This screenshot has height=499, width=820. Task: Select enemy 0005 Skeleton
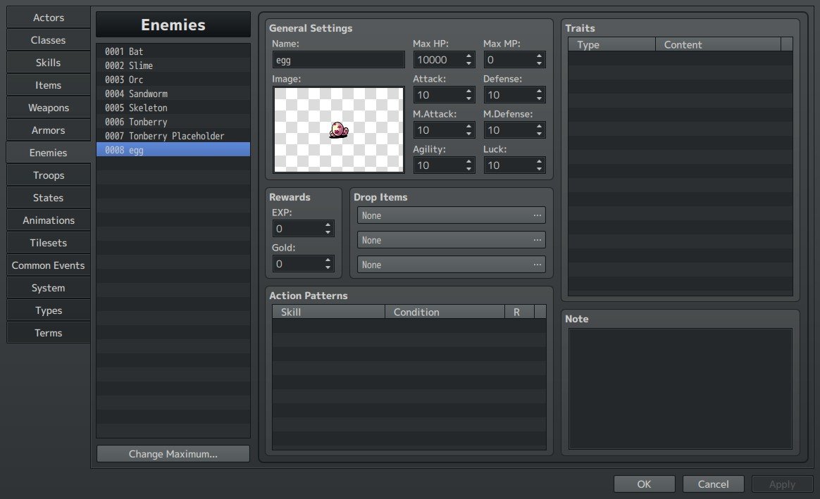[173, 108]
